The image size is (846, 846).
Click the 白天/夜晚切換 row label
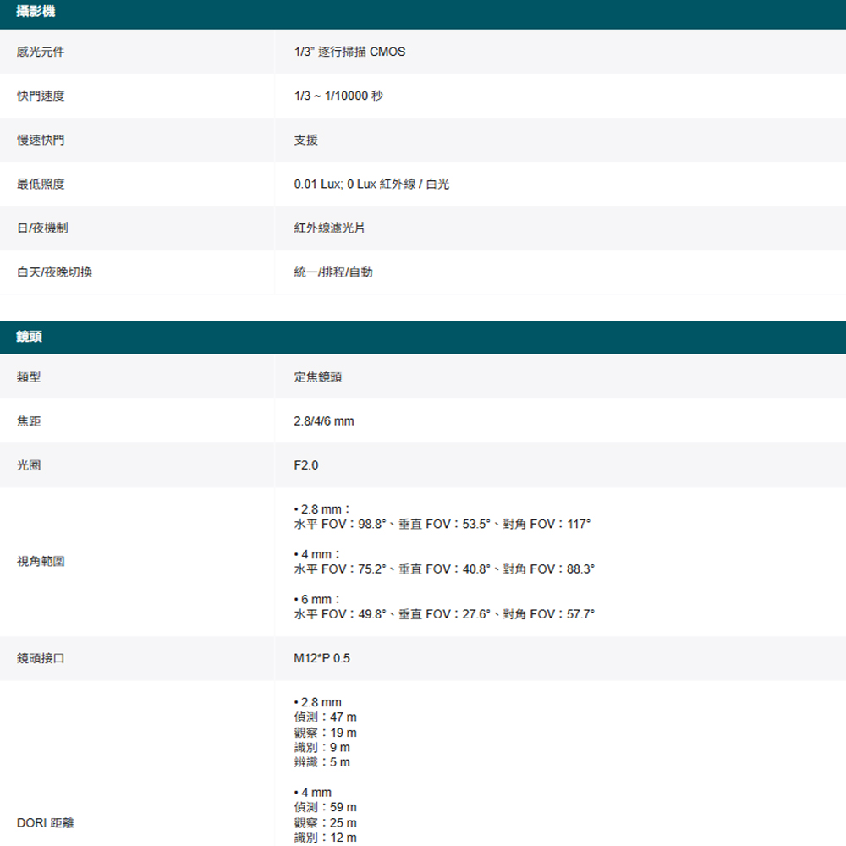tap(54, 272)
